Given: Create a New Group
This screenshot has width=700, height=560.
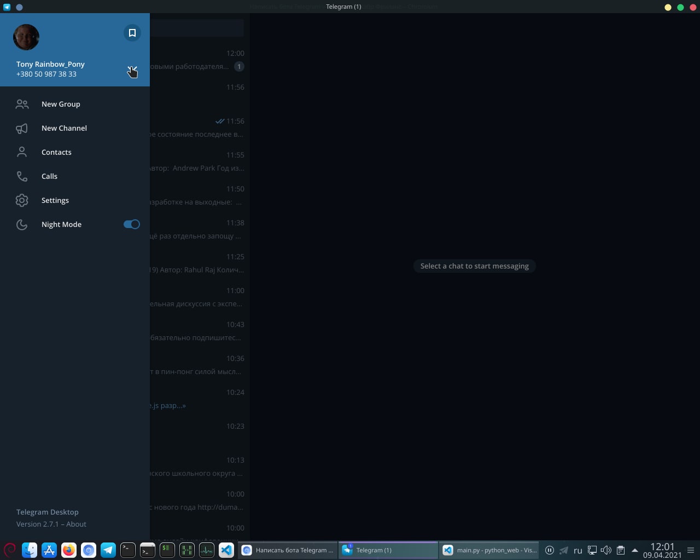Looking at the screenshot, I should point(75,104).
